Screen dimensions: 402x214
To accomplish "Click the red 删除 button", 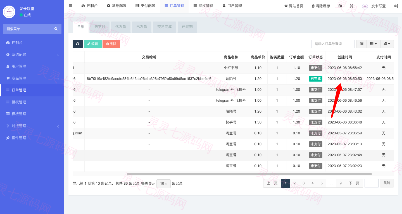I will (111, 44).
